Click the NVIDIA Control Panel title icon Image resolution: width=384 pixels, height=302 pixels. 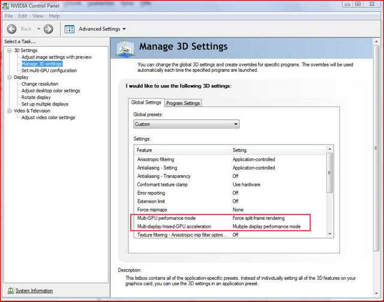[5, 5]
